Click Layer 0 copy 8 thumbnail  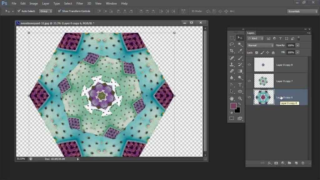click(x=264, y=65)
